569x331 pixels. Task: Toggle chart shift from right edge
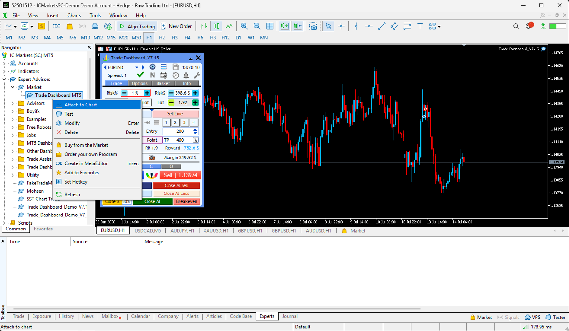(298, 26)
